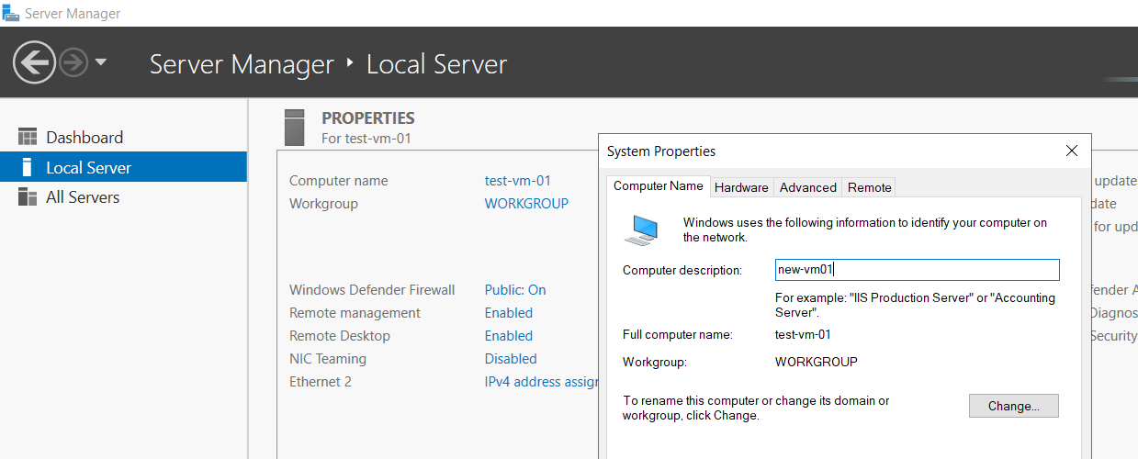This screenshot has height=459, width=1138.
Task: Click the Server Manager breadcrumb text
Action: click(x=242, y=64)
